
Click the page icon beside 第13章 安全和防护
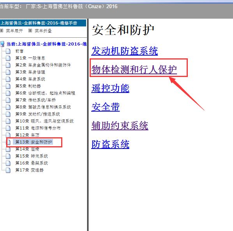point(9,142)
